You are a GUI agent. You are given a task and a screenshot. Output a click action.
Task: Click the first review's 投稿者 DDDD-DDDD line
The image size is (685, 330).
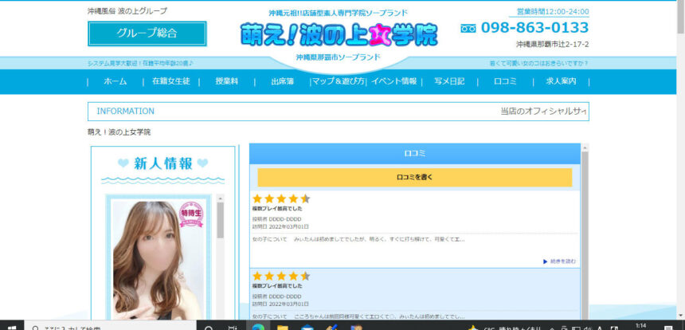[x=276, y=219]
